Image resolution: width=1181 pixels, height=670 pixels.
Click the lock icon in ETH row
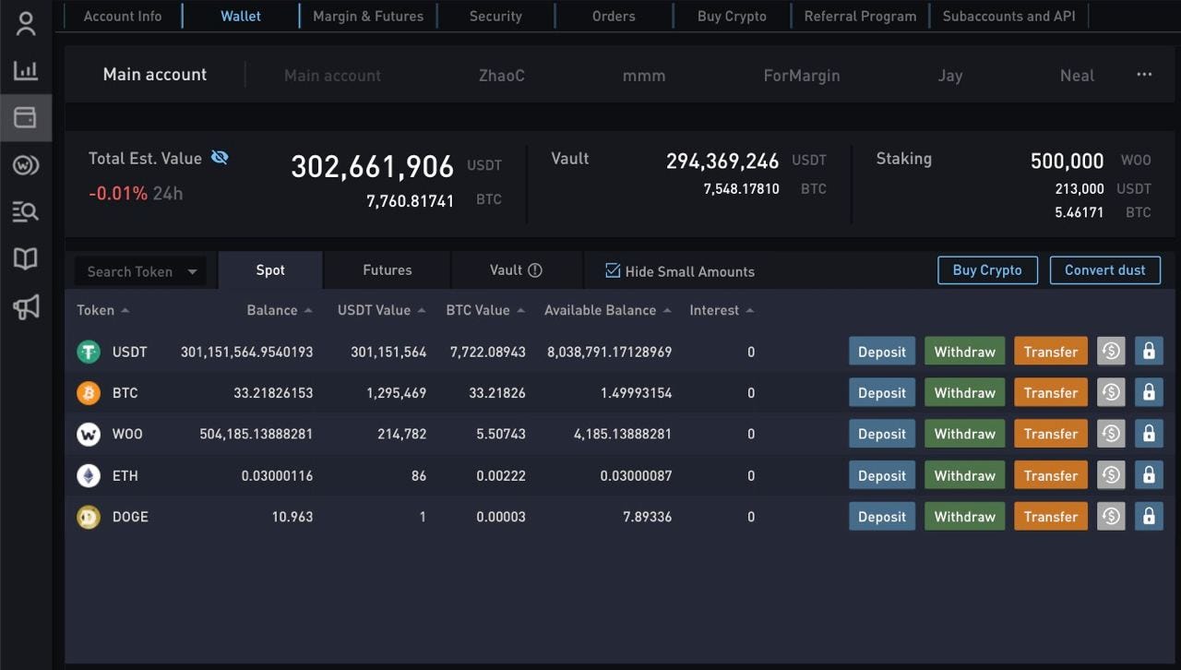tap(1149, 475)
